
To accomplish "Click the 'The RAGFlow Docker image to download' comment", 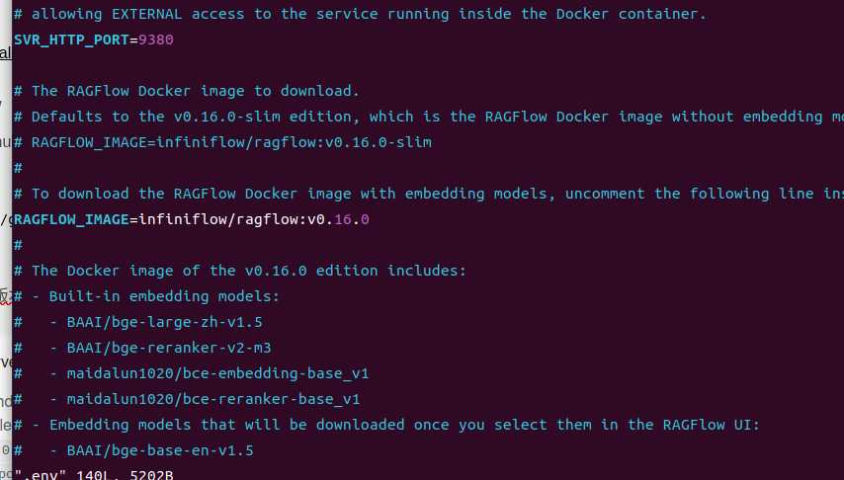I will tap(195, 91).
